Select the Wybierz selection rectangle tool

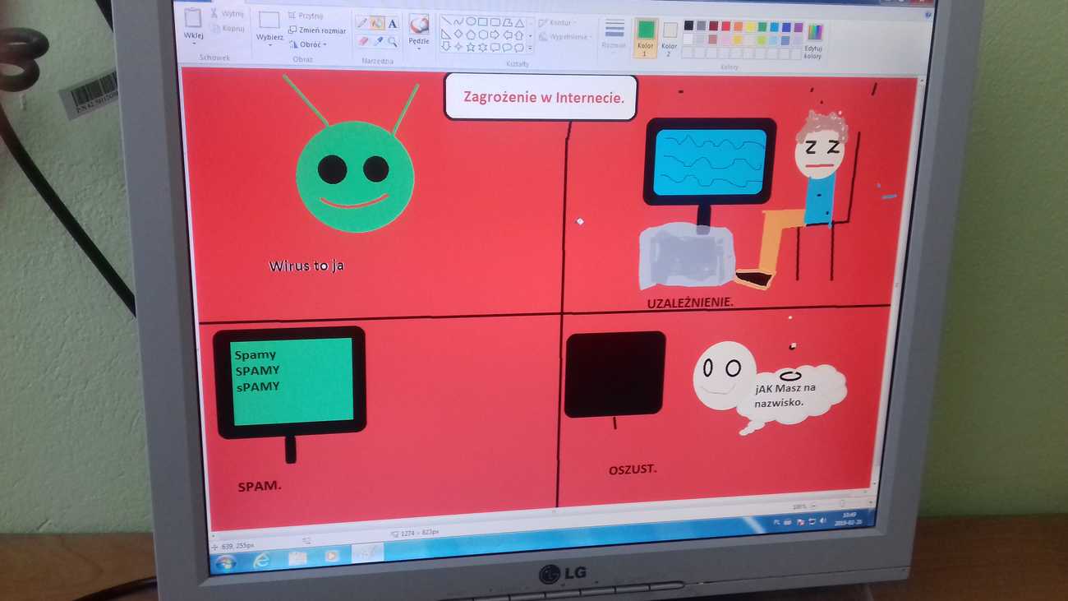pos(269,20)
